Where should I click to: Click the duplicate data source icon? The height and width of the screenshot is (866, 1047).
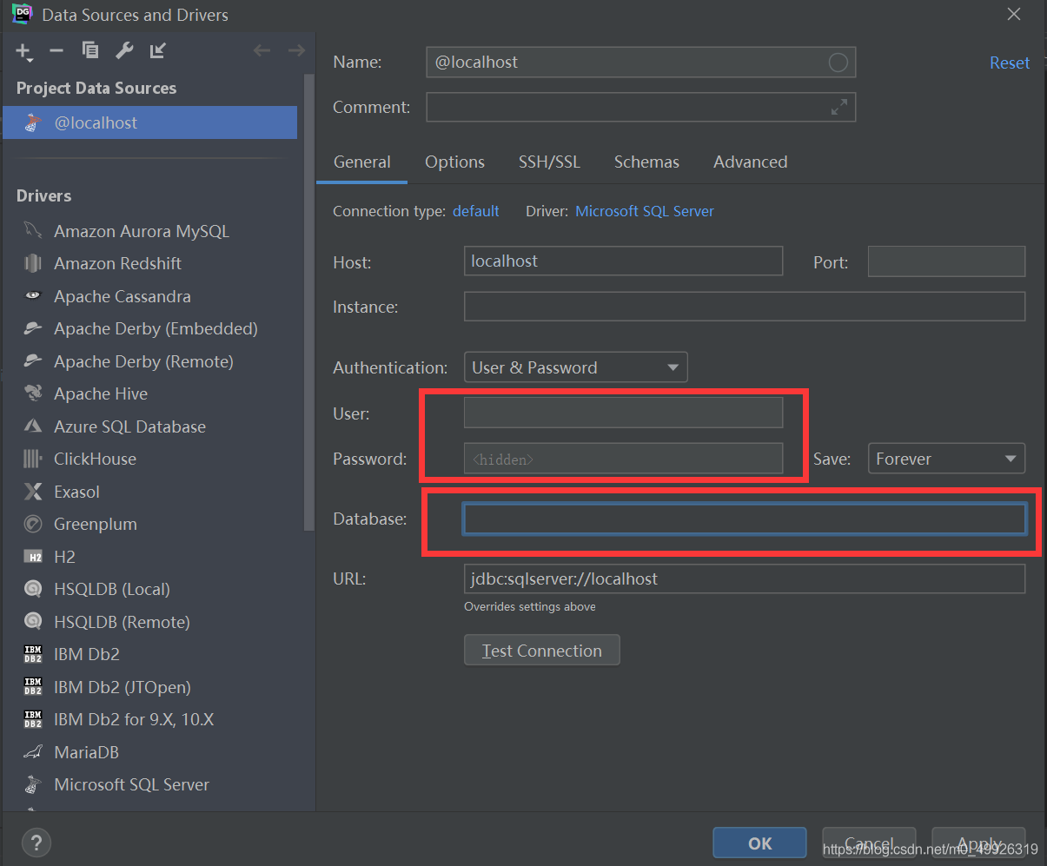pos(90,50)
